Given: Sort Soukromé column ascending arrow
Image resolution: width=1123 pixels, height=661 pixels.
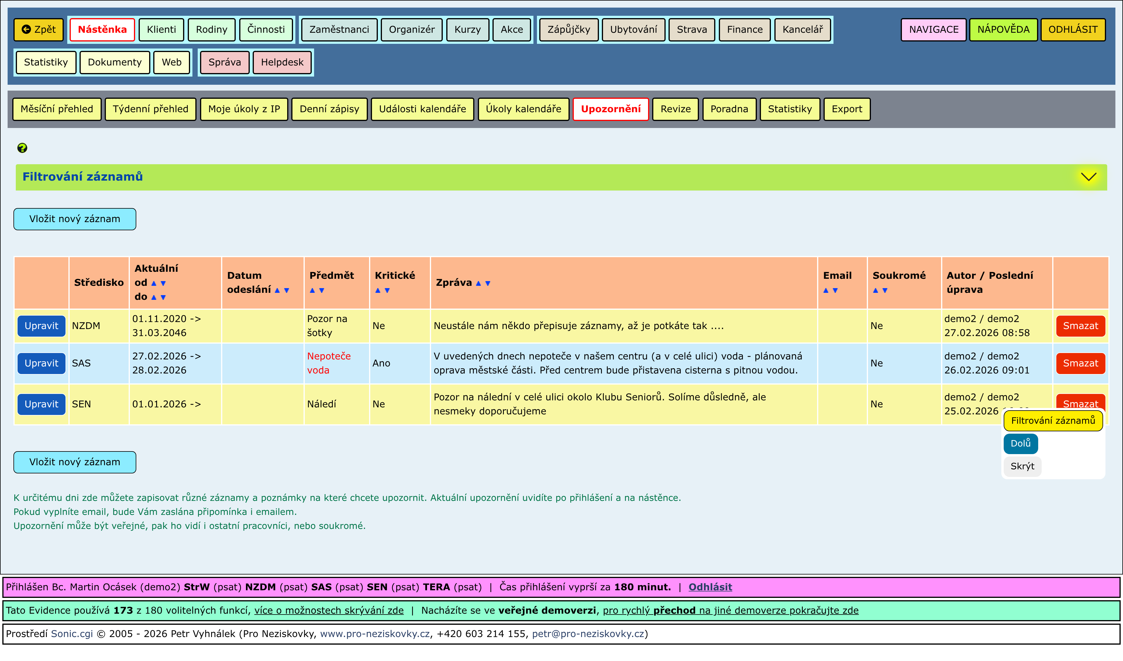Looking at the screenshot, I should pyautogui.click(x=875, y=290).
